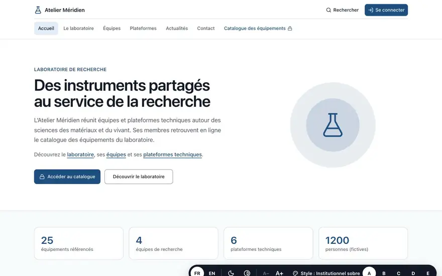Toggle the high contrast mode icon
Image resolution: width=442 pixels, height=276 pixels.
click(x=247, y=273)
